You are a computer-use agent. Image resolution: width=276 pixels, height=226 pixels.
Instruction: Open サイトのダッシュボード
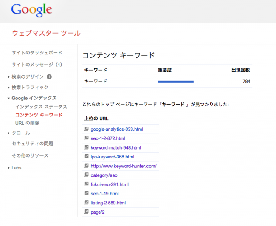pos(37,53)
